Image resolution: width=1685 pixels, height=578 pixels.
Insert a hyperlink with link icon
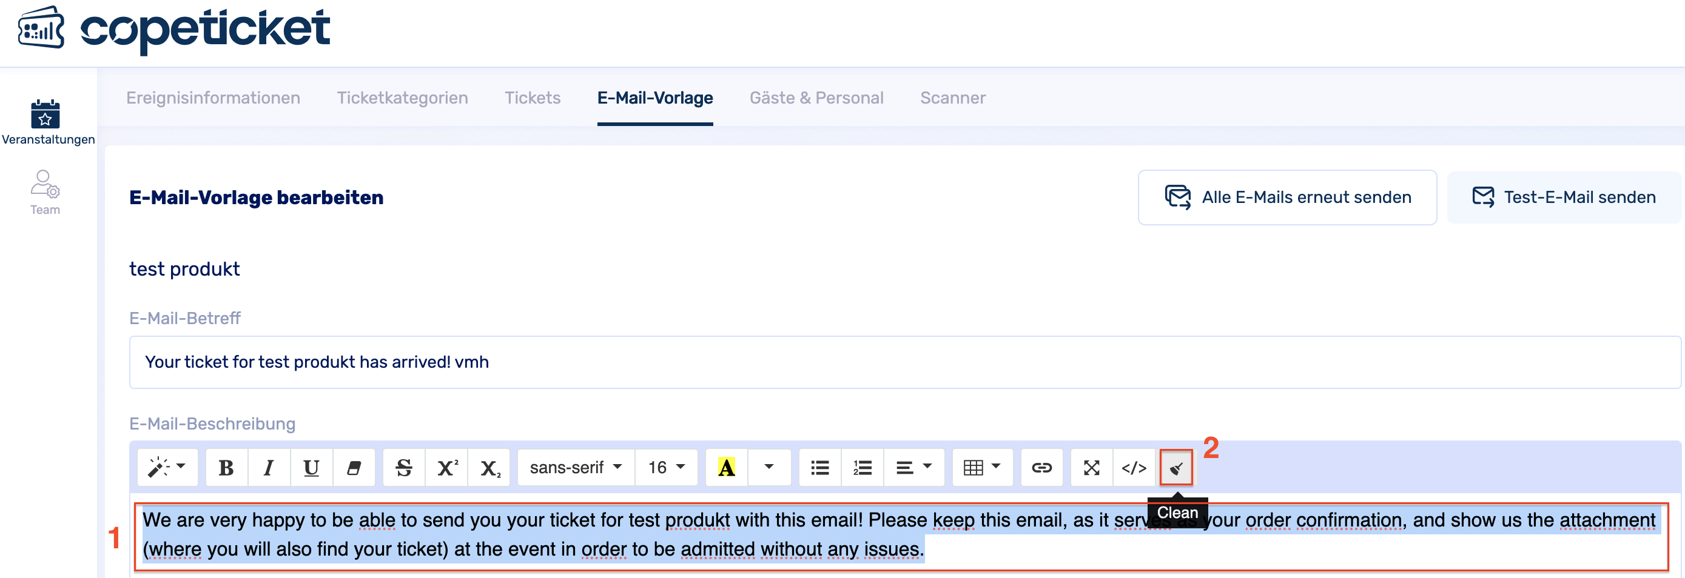[1041, 468]
